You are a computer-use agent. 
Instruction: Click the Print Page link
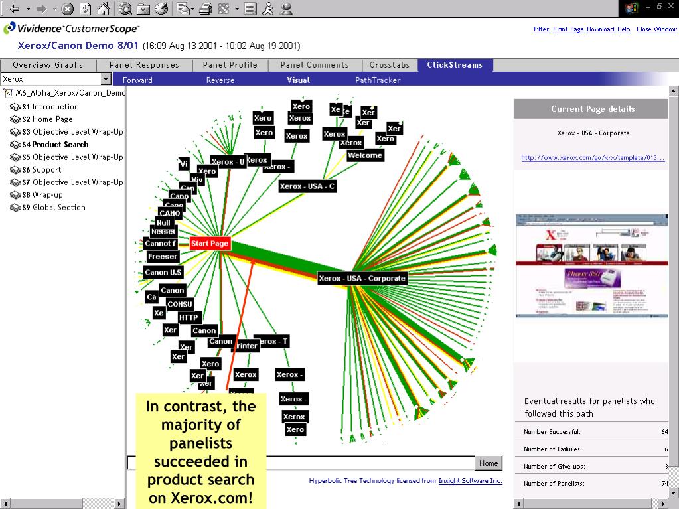568,29
